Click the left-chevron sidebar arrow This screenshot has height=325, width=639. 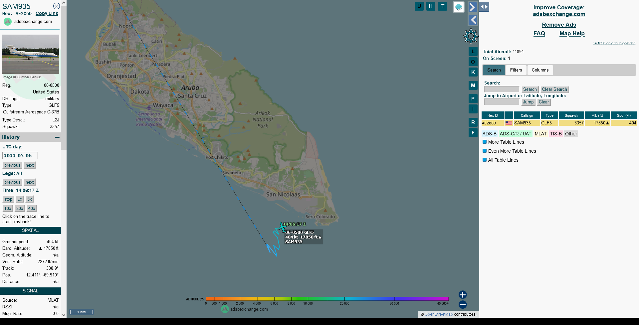(473, 20)
